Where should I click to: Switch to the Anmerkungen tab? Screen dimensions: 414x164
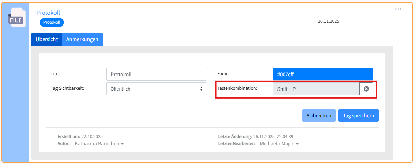point(82,39)
